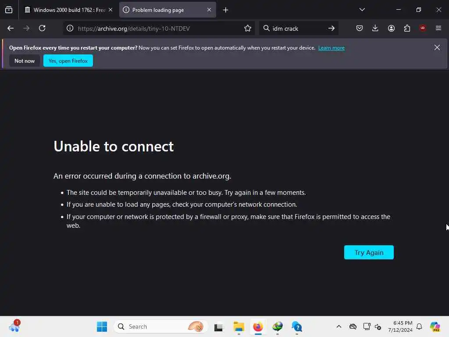
Task: Show site information for archive.org
Action: point(70,28)
